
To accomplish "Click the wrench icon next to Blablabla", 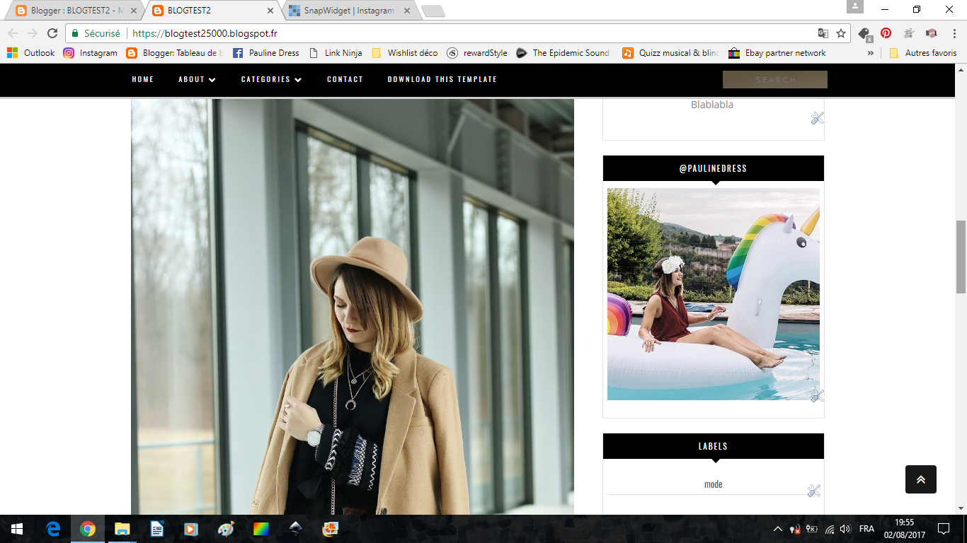I will click(818, 118).
